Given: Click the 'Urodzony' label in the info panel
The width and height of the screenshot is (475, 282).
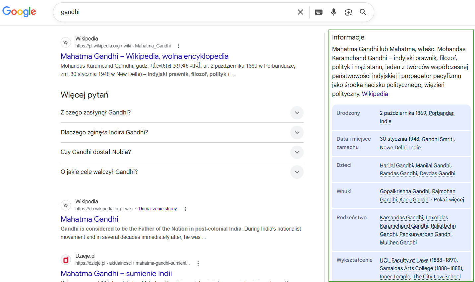Looking at the screenshot, I should point(348,113).
